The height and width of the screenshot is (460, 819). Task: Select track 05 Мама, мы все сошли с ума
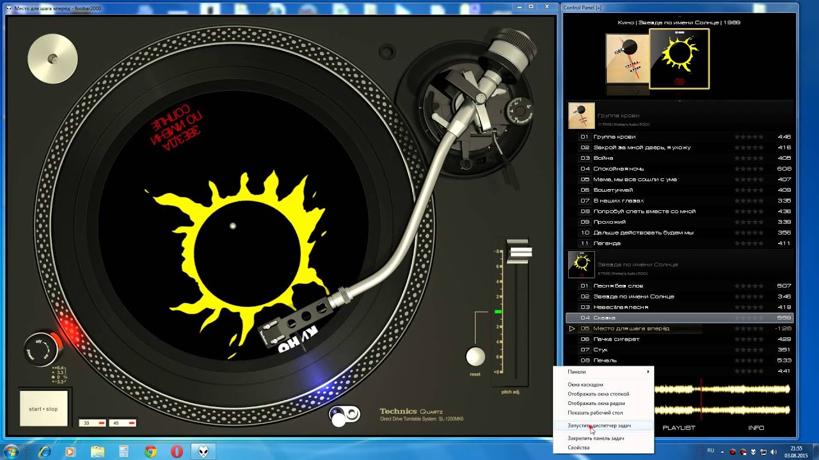pos(680,180)
